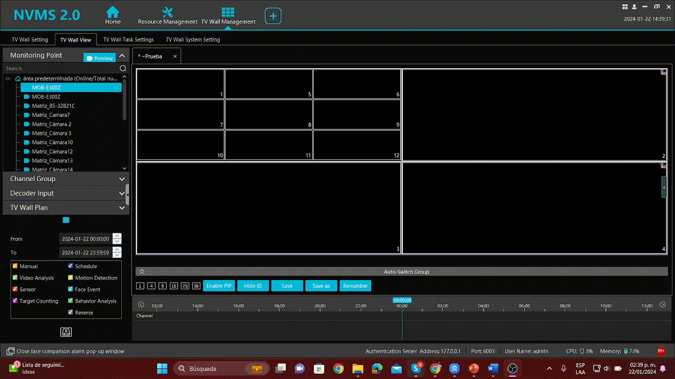The image size is (675, 379).
Task: Open the Home page icon
Action: [x=112, y=12]
